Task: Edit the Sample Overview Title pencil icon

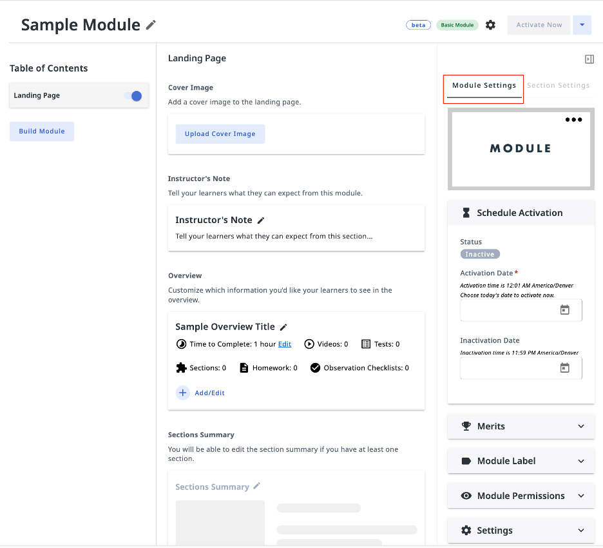Action: click(283, 328)
